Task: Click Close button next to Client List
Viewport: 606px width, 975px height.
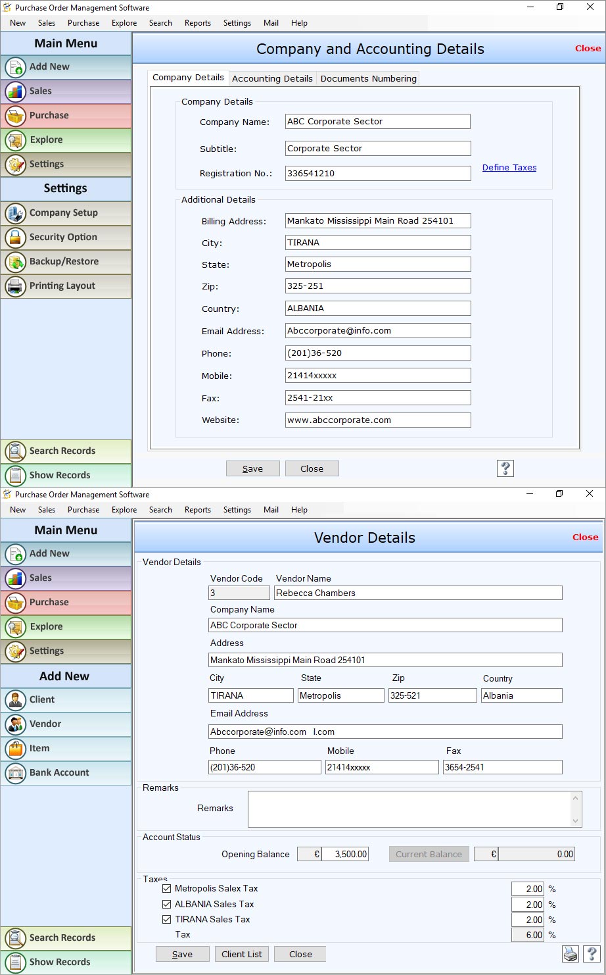Action: [x=300, y=954]
